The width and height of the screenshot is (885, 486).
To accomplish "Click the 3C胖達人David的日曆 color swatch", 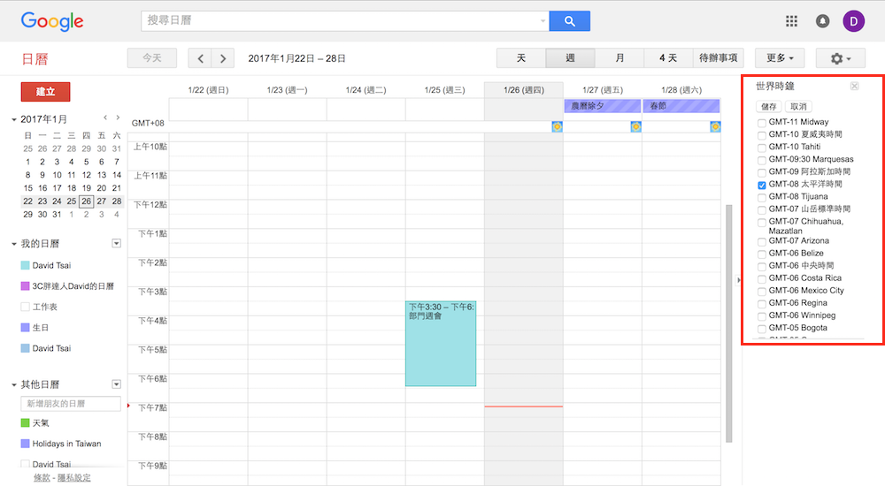I will pos(25,286).
